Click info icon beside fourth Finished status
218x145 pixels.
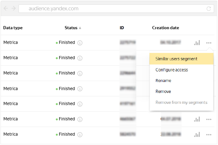point(80,89)
